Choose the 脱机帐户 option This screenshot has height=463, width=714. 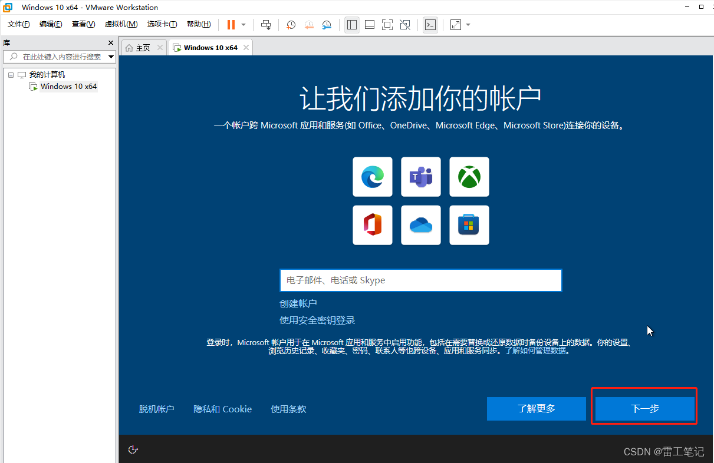pyautogui.click(x=157, y=409)
